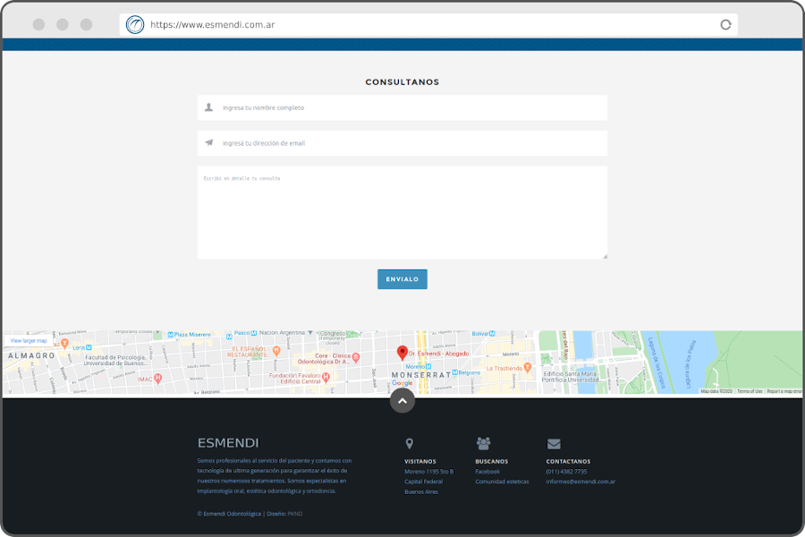Image resolution: width=805 pixels, height=537 pixels.
Task: Click the browser reload icon
Action: click(725, 25)
